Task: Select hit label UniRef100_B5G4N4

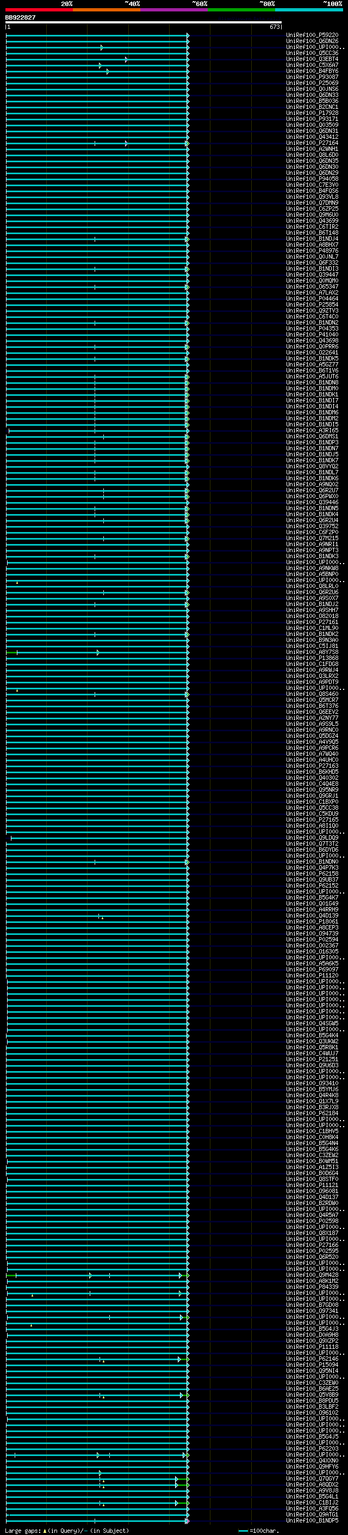Action: [312, 1143]
